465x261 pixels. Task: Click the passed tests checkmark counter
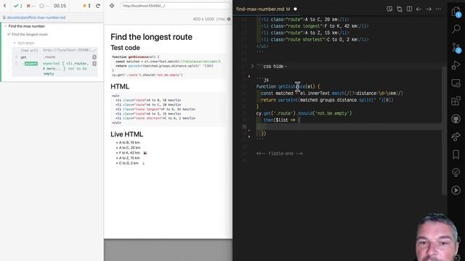pyautogui.click(x=17, y=6)
